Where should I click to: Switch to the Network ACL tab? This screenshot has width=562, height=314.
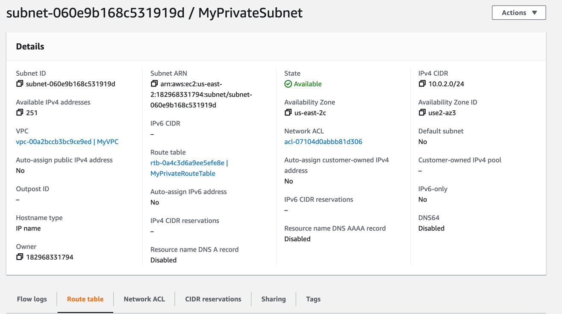click(144, 299)
